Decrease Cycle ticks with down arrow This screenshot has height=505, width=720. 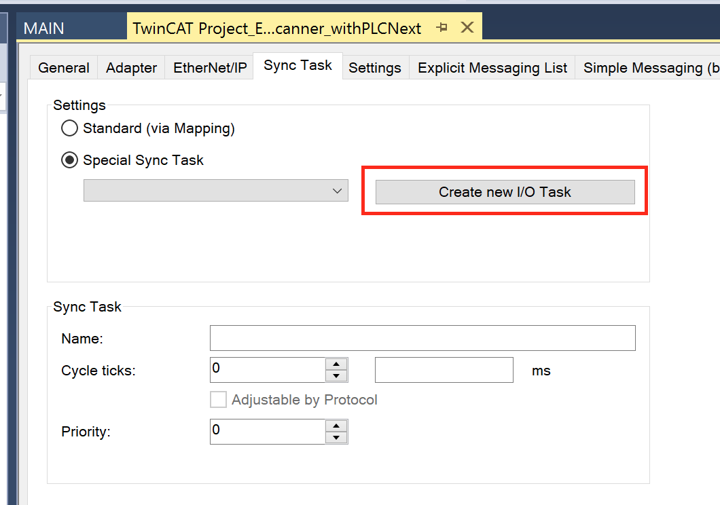tap(336, 376)
